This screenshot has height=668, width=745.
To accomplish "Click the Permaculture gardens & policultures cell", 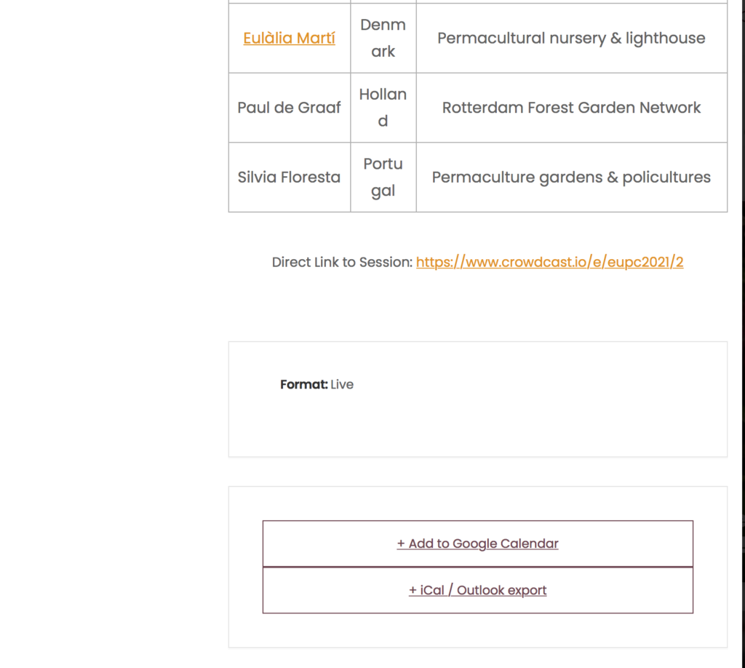I will 572,178.
